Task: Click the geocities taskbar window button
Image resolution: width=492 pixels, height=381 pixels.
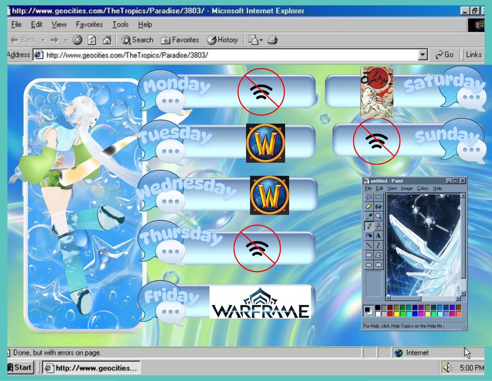Action: pyautogui.click(x=92, y=367)
